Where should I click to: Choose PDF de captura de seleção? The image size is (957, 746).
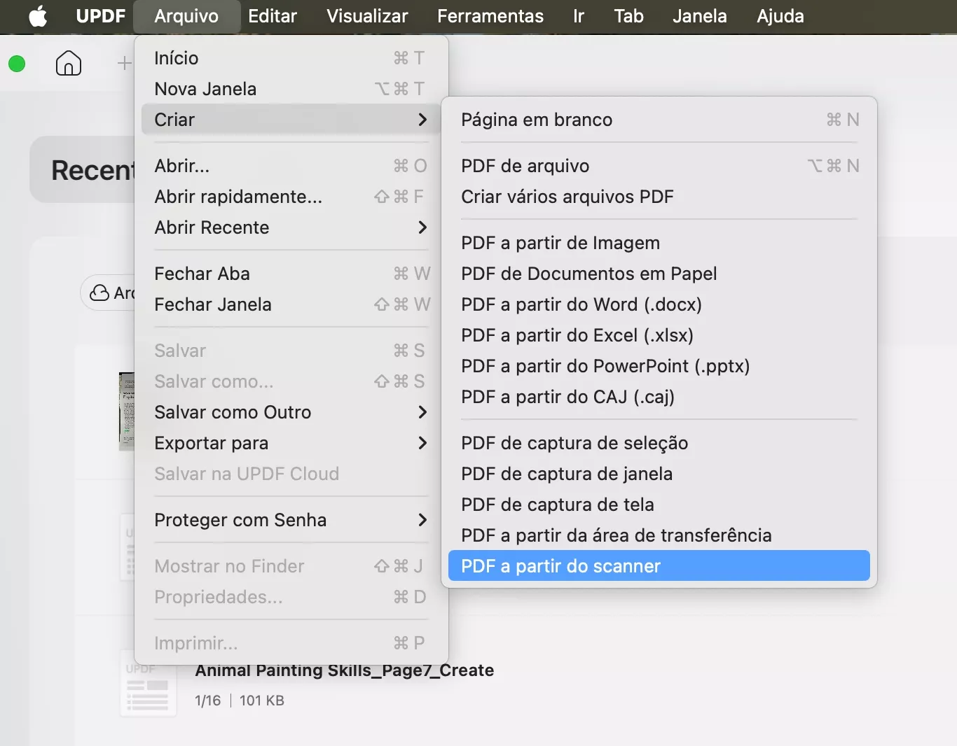pos(659,443)
